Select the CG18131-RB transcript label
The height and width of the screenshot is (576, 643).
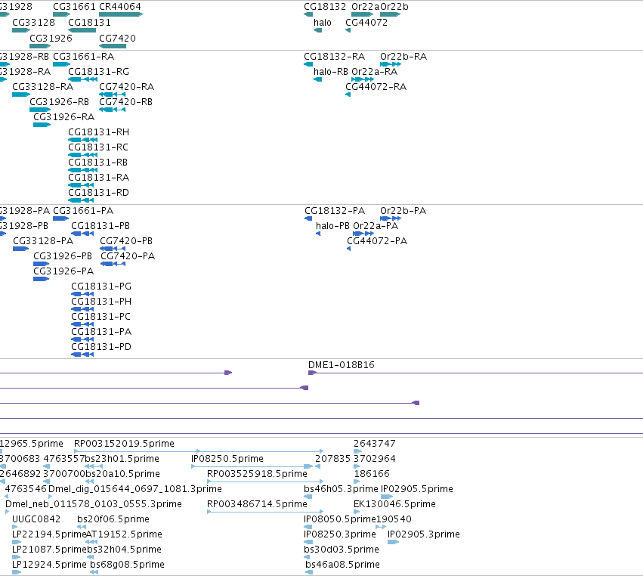pyautogui.click(x=97, y=163)
